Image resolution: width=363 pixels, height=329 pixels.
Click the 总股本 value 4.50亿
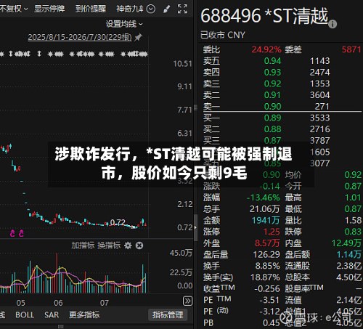pyautogui.click(x=349, y=277)
